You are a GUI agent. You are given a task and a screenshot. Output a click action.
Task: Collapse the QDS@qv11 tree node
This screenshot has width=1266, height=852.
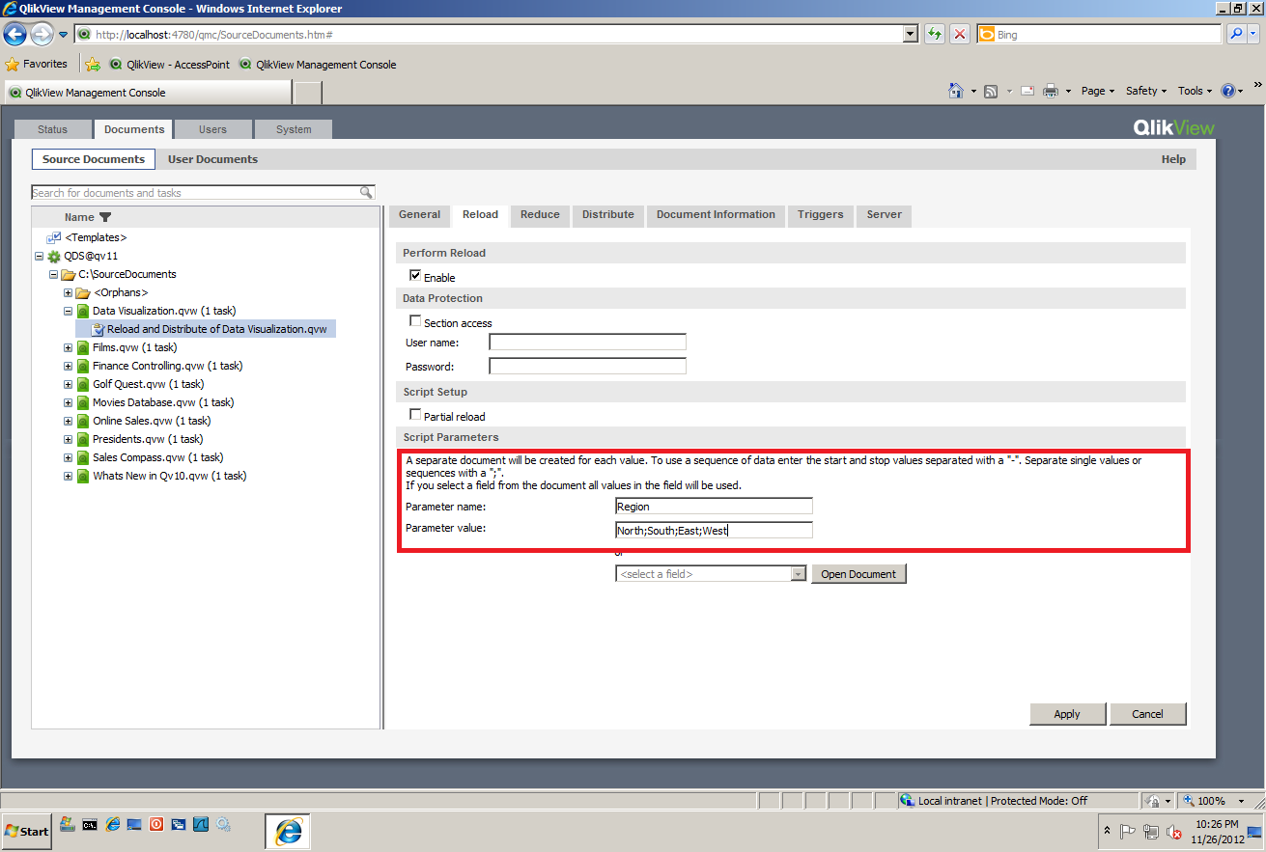click(39, 256)
